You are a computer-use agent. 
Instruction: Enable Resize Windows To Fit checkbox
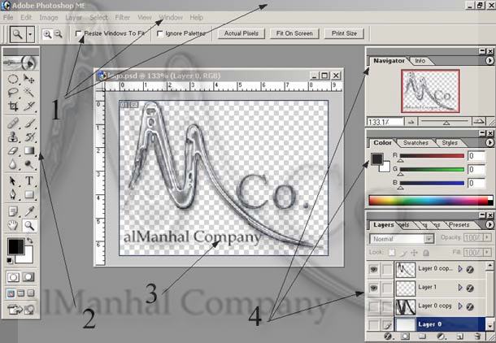pos(78,33)
